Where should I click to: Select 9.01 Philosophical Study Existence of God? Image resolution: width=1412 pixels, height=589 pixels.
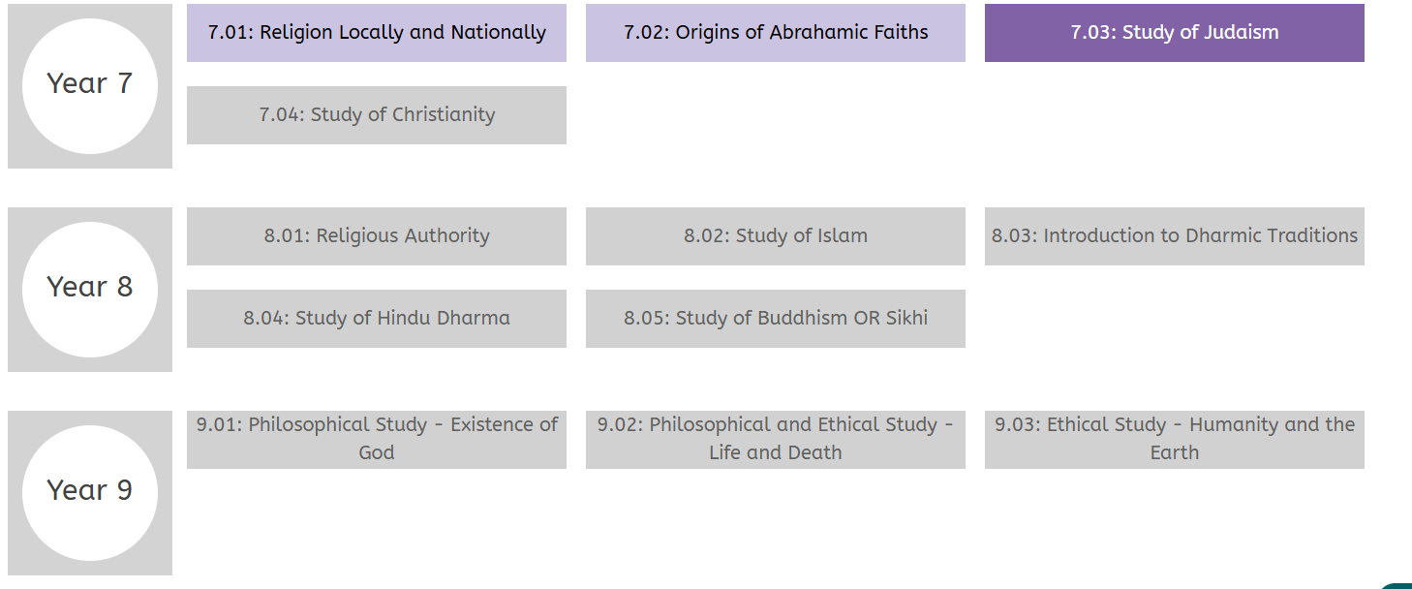click(x=377, y=440)
